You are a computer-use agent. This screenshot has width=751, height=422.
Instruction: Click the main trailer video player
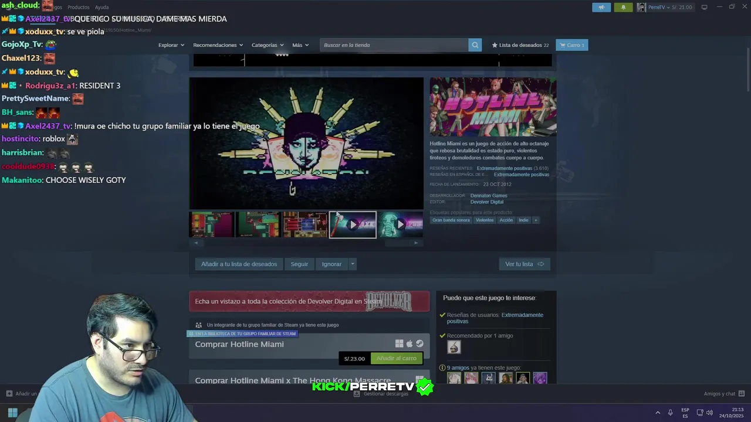click(306, 143)
